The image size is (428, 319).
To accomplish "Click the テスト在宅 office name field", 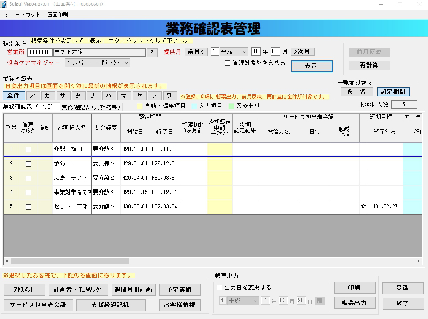I will (99, 52).
